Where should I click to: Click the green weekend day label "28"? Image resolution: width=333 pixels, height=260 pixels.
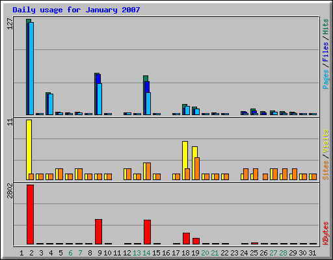tap(283, 253)
